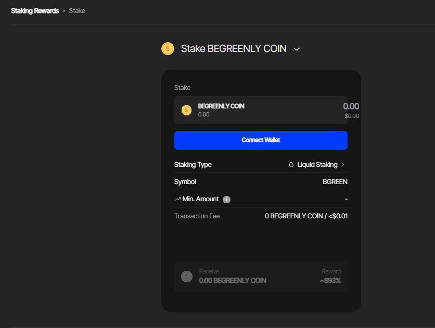
Task: Select the BEGREENLY COIN token name in the stake field
Action: tap(221, 106)
